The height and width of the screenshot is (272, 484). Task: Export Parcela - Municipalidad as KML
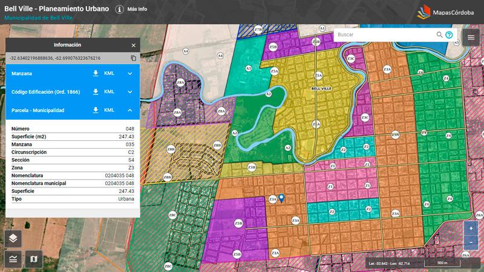pyautogui.click(x=109, y=110)
